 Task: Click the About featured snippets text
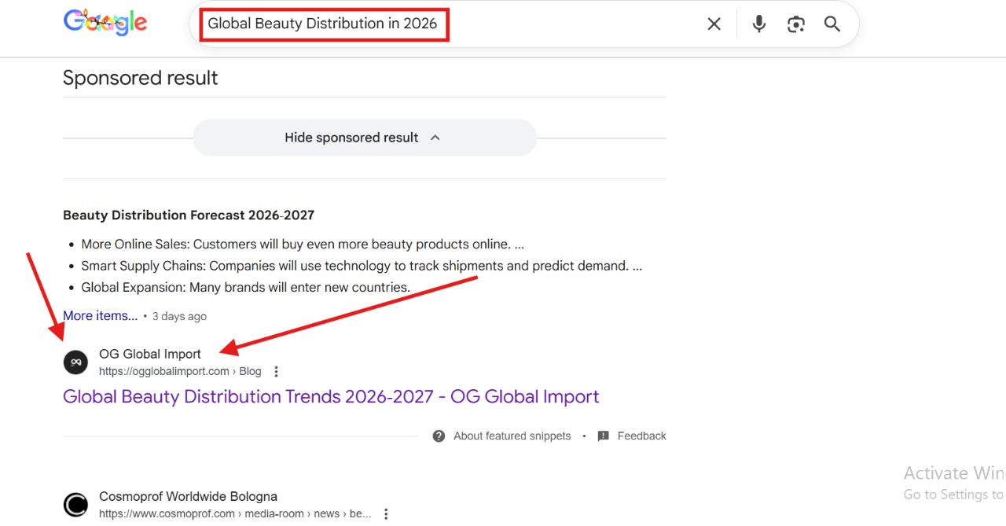(512, 436)
